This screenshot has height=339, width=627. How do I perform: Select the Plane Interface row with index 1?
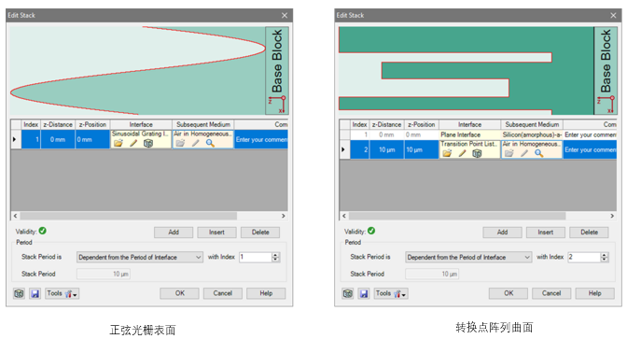point(478,134)
